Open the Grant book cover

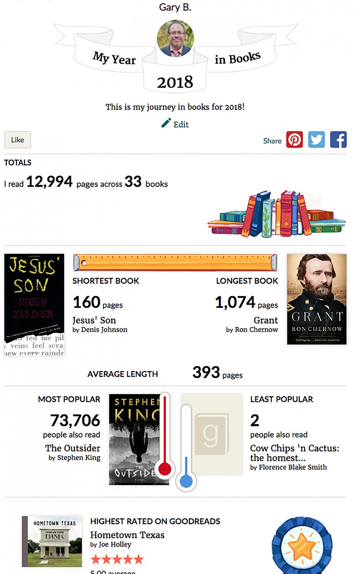click(x=317, y=299)
